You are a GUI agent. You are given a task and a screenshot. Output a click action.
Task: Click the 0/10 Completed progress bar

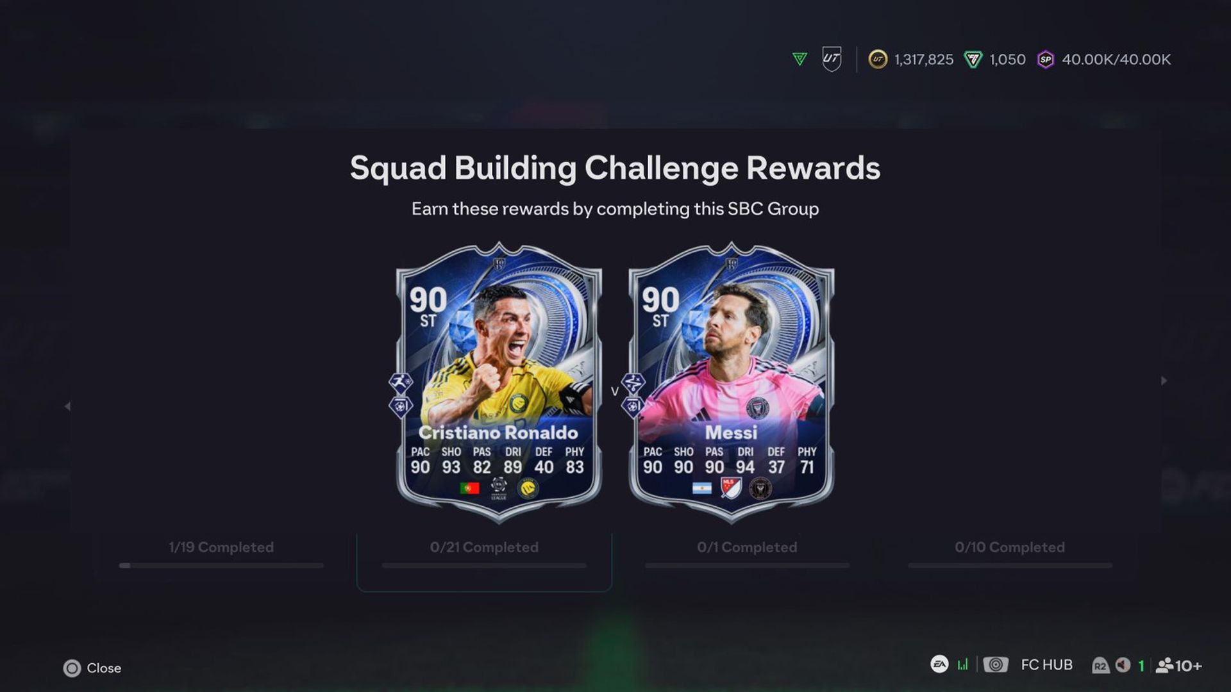point(1010,566)
